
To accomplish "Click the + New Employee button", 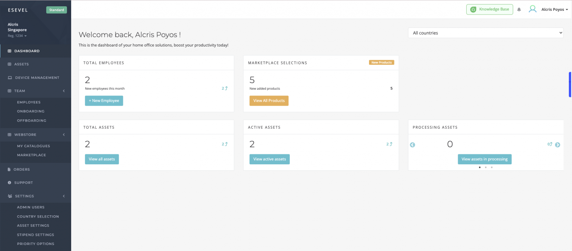I will 104,101.
